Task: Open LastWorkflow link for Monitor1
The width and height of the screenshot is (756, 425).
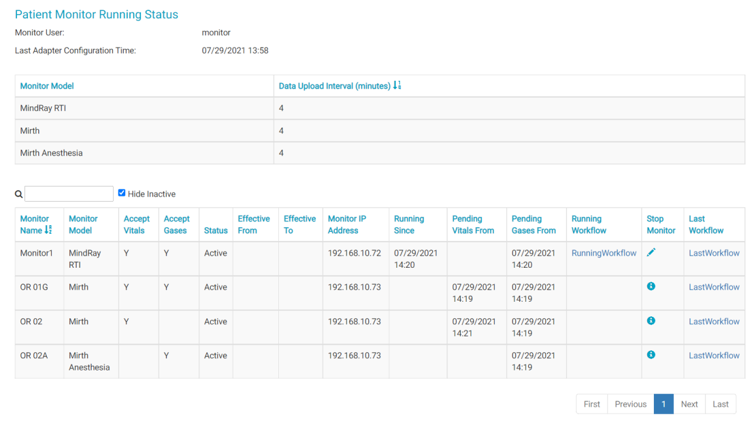Action: tap(714, 253)
